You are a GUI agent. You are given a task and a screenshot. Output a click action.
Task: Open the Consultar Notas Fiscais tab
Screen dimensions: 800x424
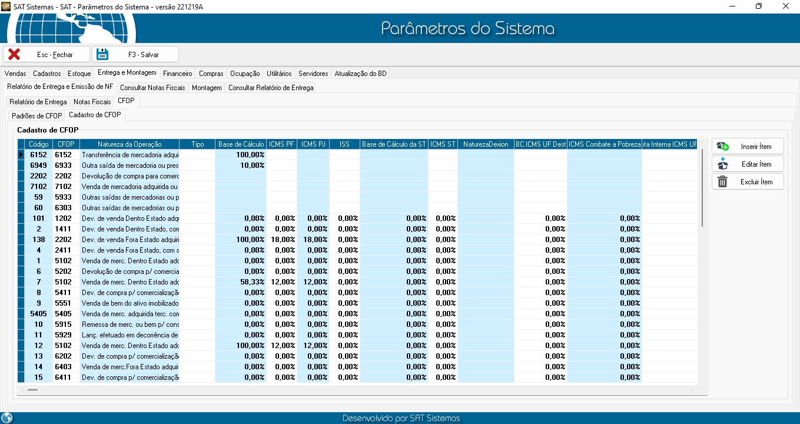(152, 88)
